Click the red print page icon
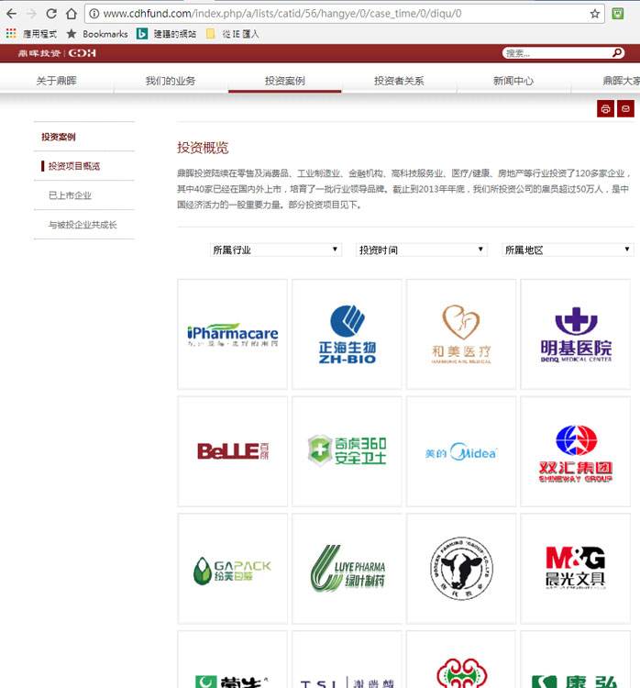Screen dimensions: 640x688 tap(605, 108)
